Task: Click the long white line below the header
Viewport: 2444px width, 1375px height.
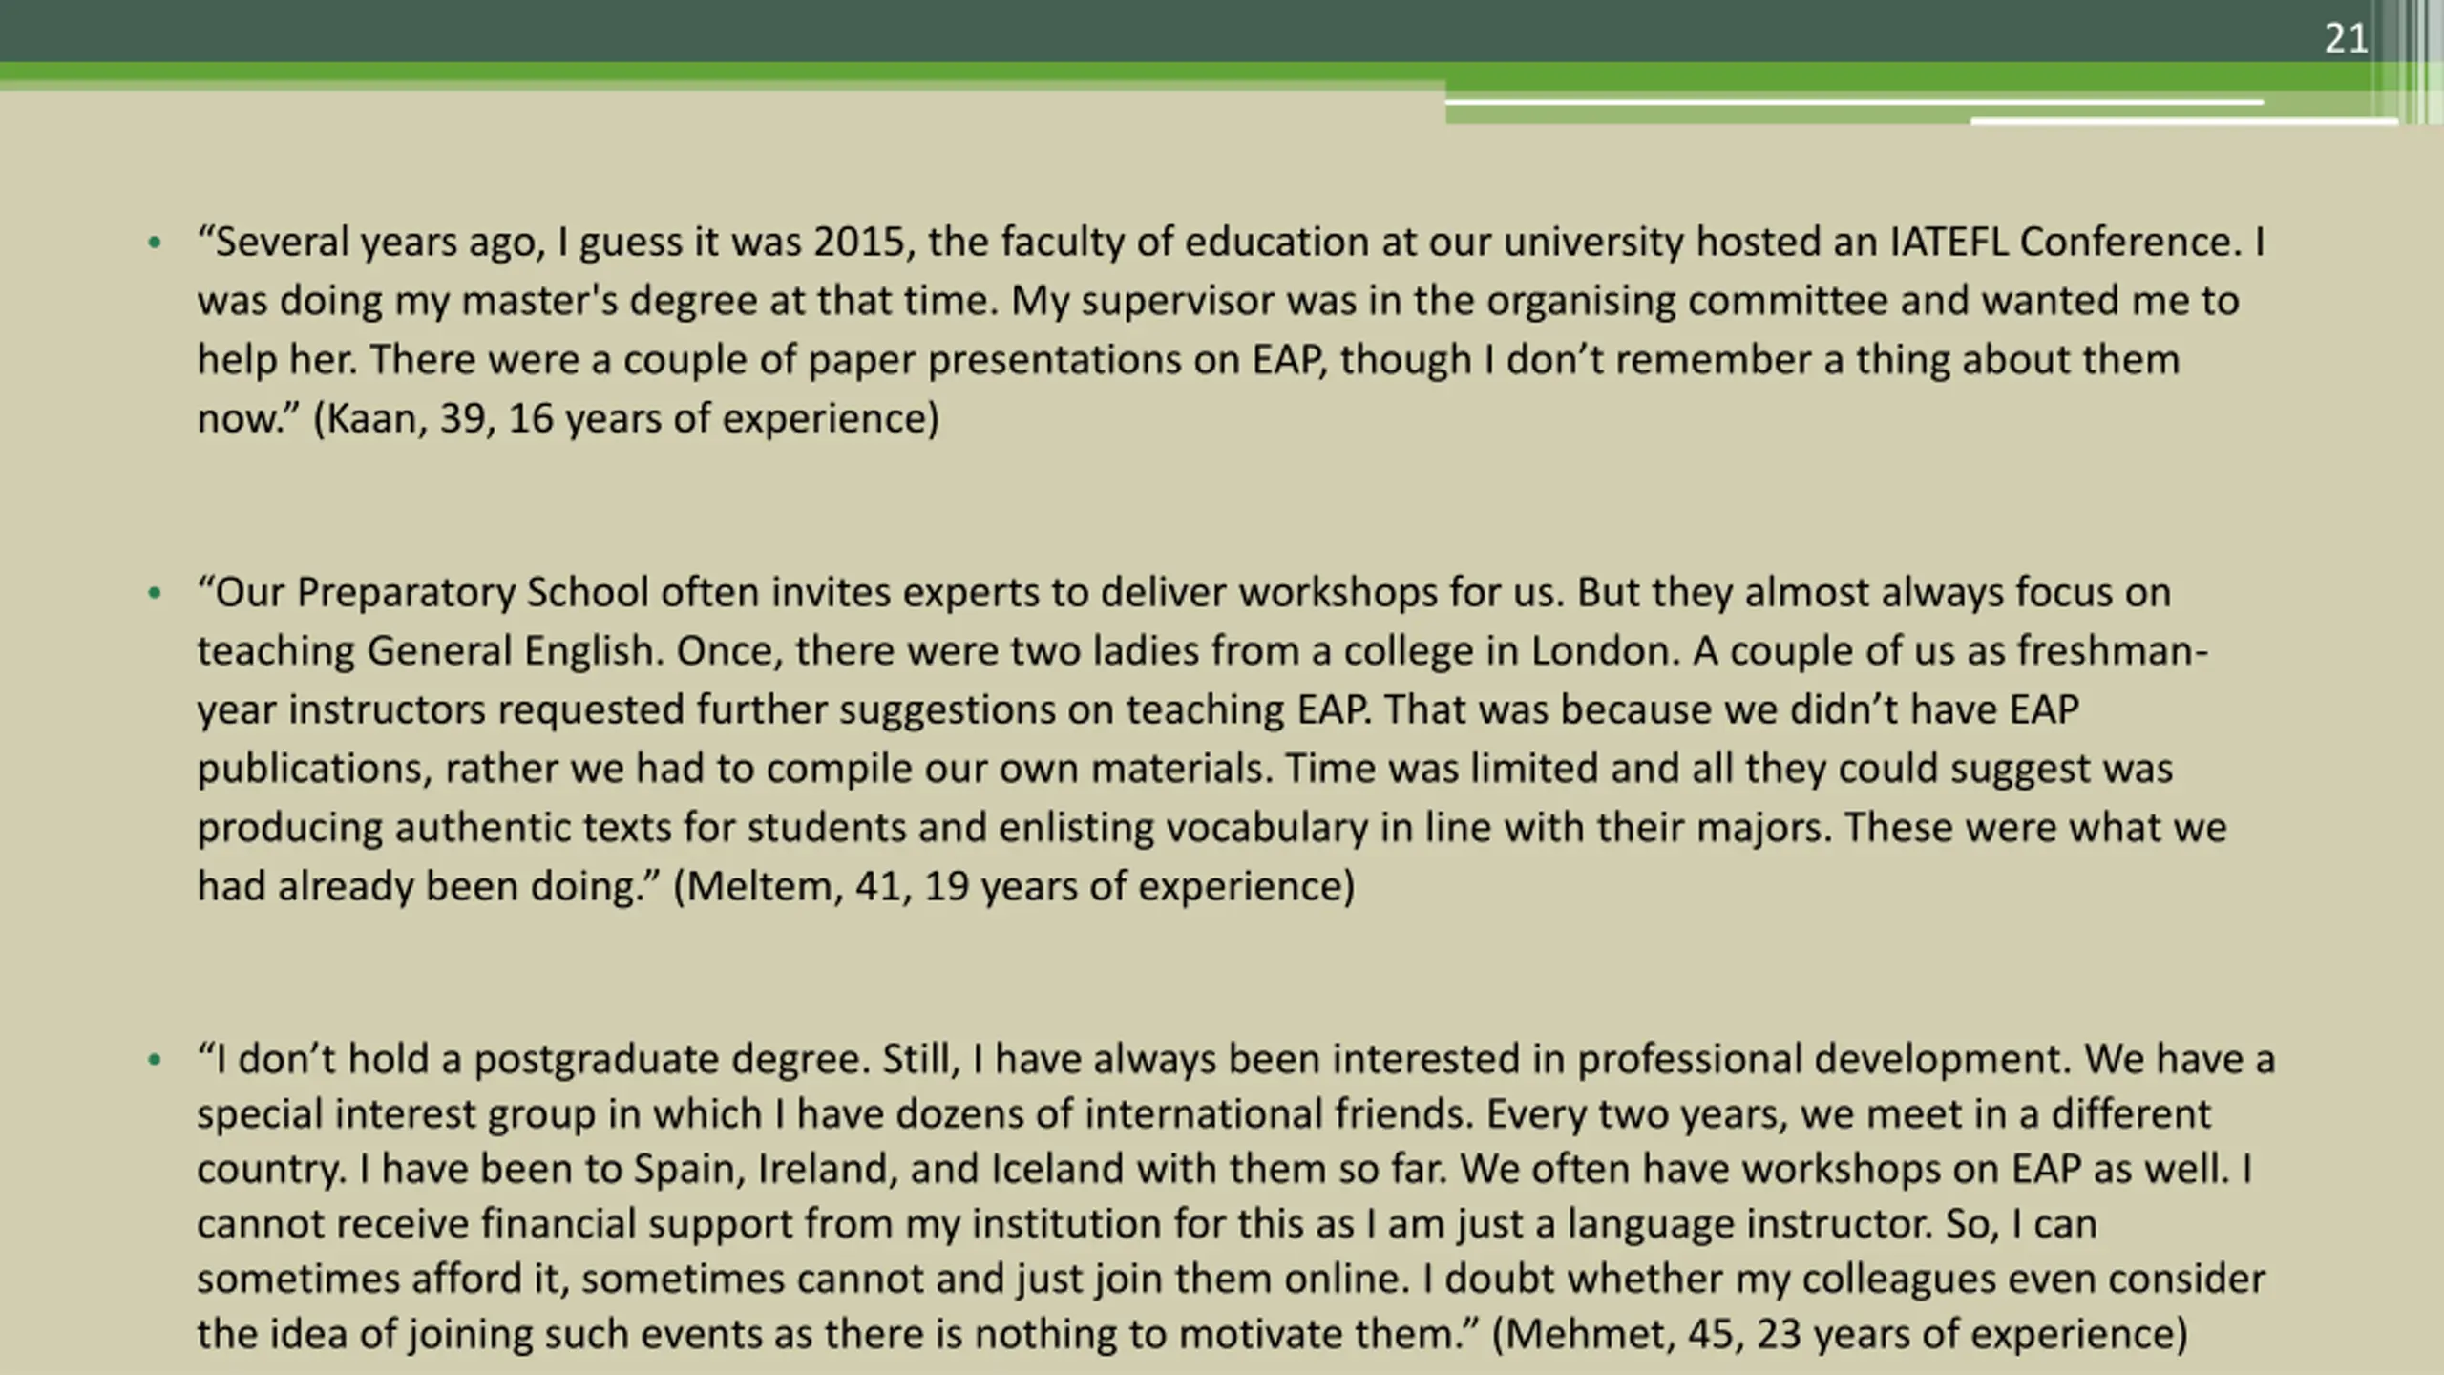Action: click(1854, 102)
